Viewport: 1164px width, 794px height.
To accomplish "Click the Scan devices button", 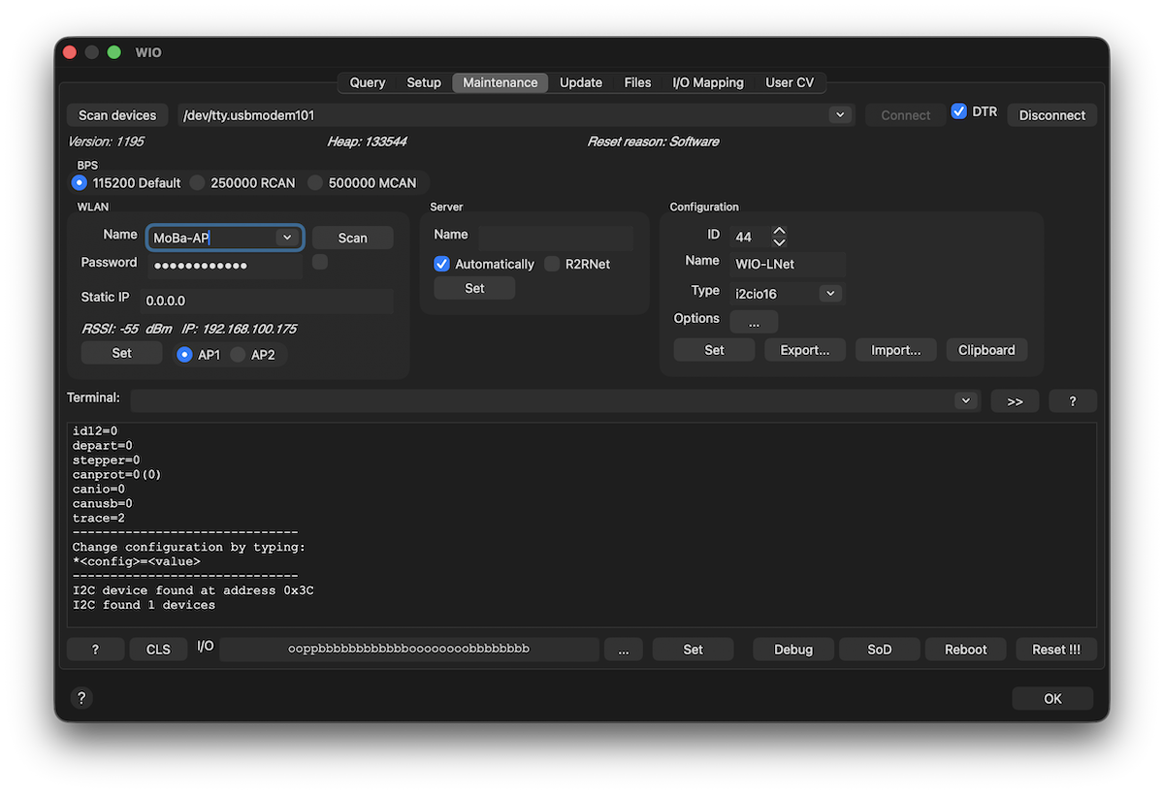I will (117, 115).
